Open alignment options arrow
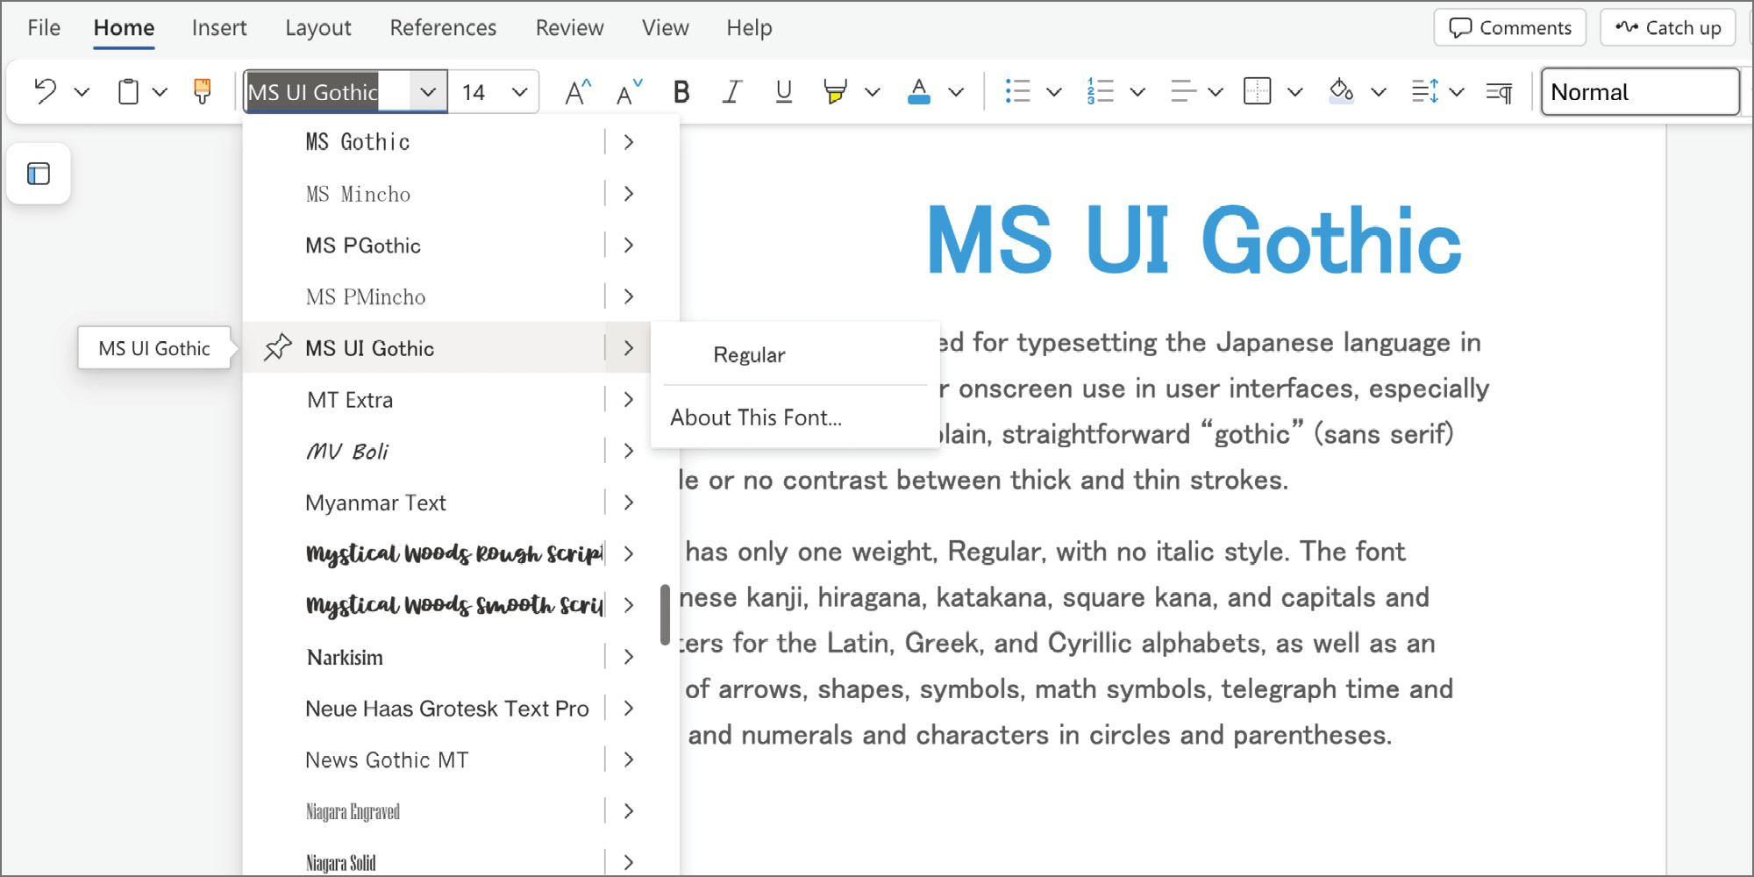The width and height of the screenshot is (1754, 877). (1216, 91)
